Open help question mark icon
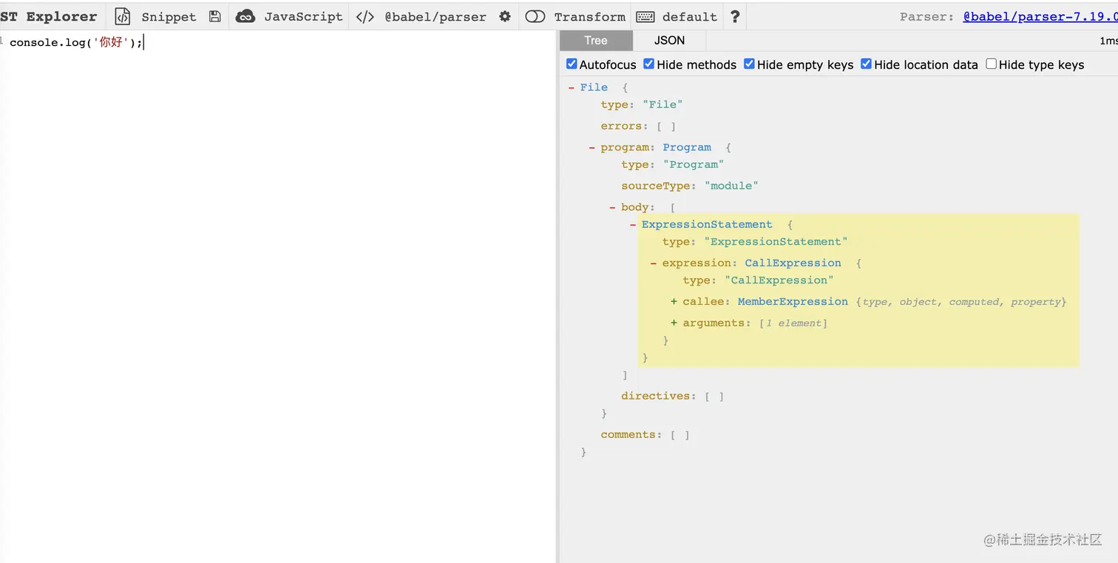 click(x=735, y=16)
